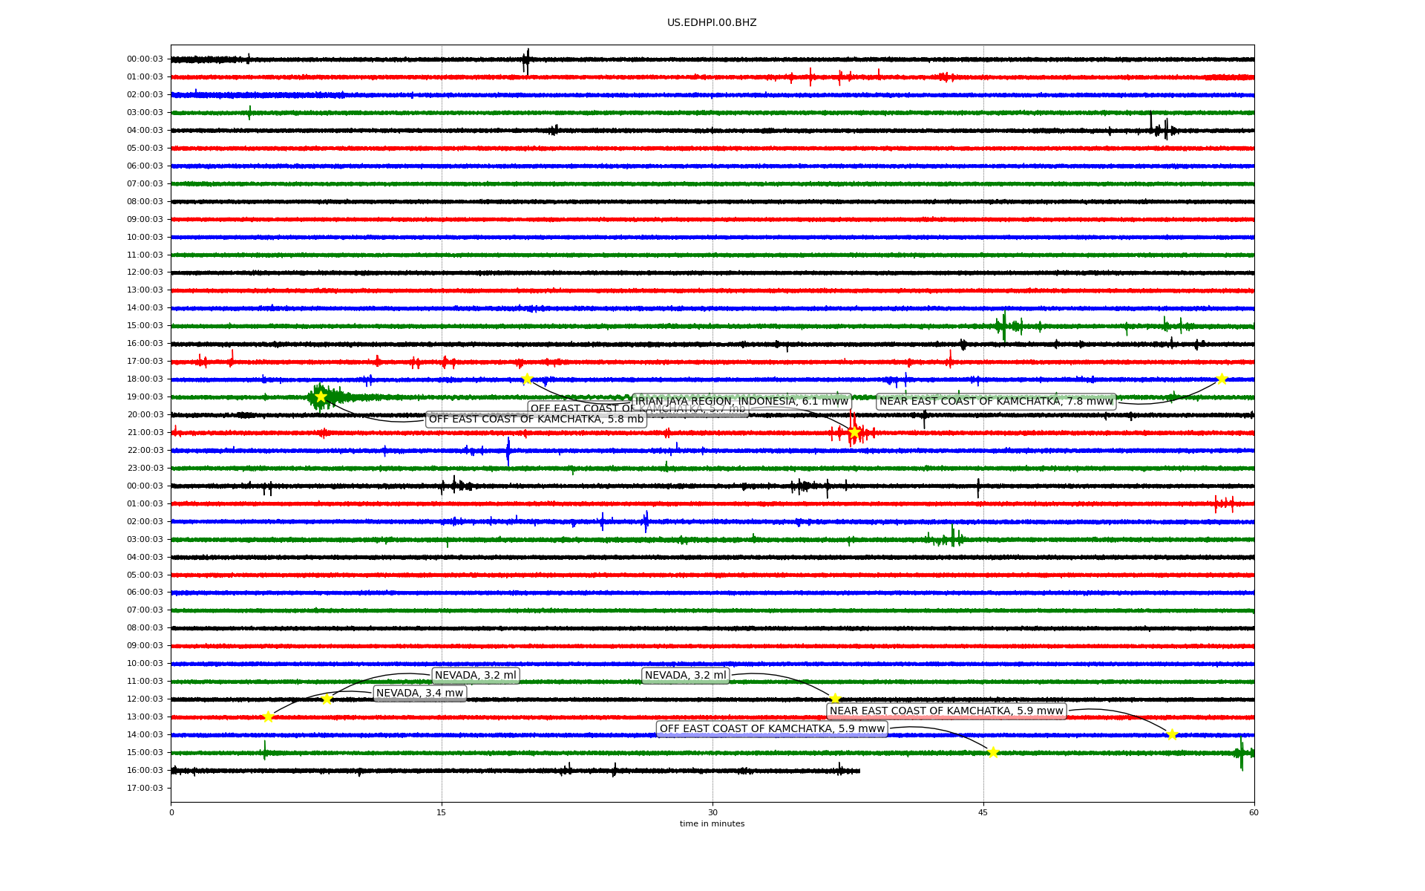1425x891 pixels.
Task: Click the star marker for Kamchatka 7.8 mww event
Action: (1222, 379)
